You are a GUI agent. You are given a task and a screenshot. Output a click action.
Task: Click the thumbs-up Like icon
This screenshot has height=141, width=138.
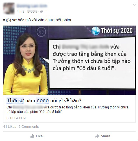(x=32, y=136)
